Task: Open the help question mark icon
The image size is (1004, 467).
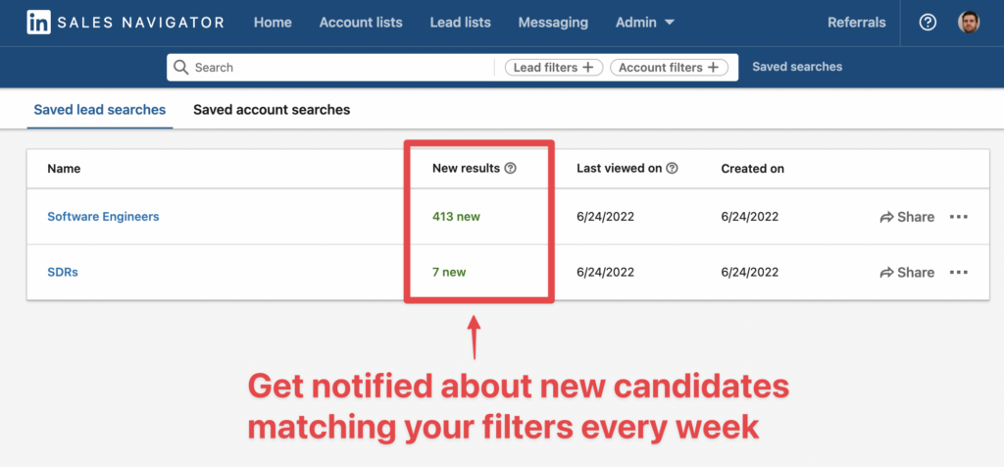Action: tap(928, 23)
